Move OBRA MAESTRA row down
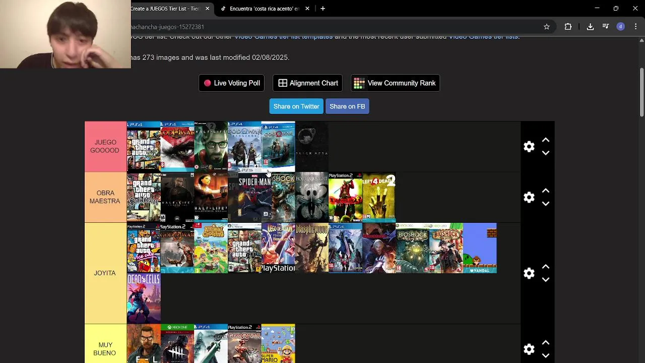The image size is (645, 363). (x=546, y=204)
